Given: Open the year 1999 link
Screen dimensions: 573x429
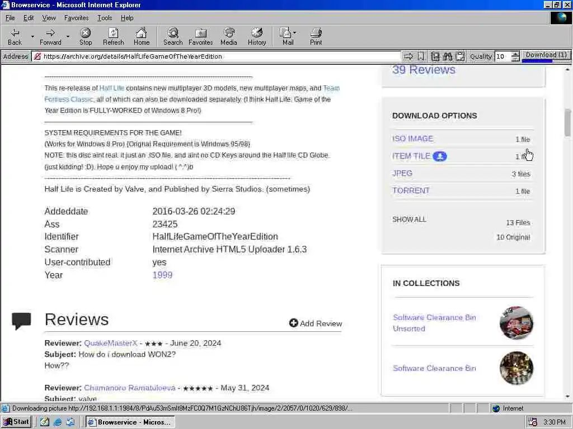Looking at the screenshot, I should click(162, 275).
